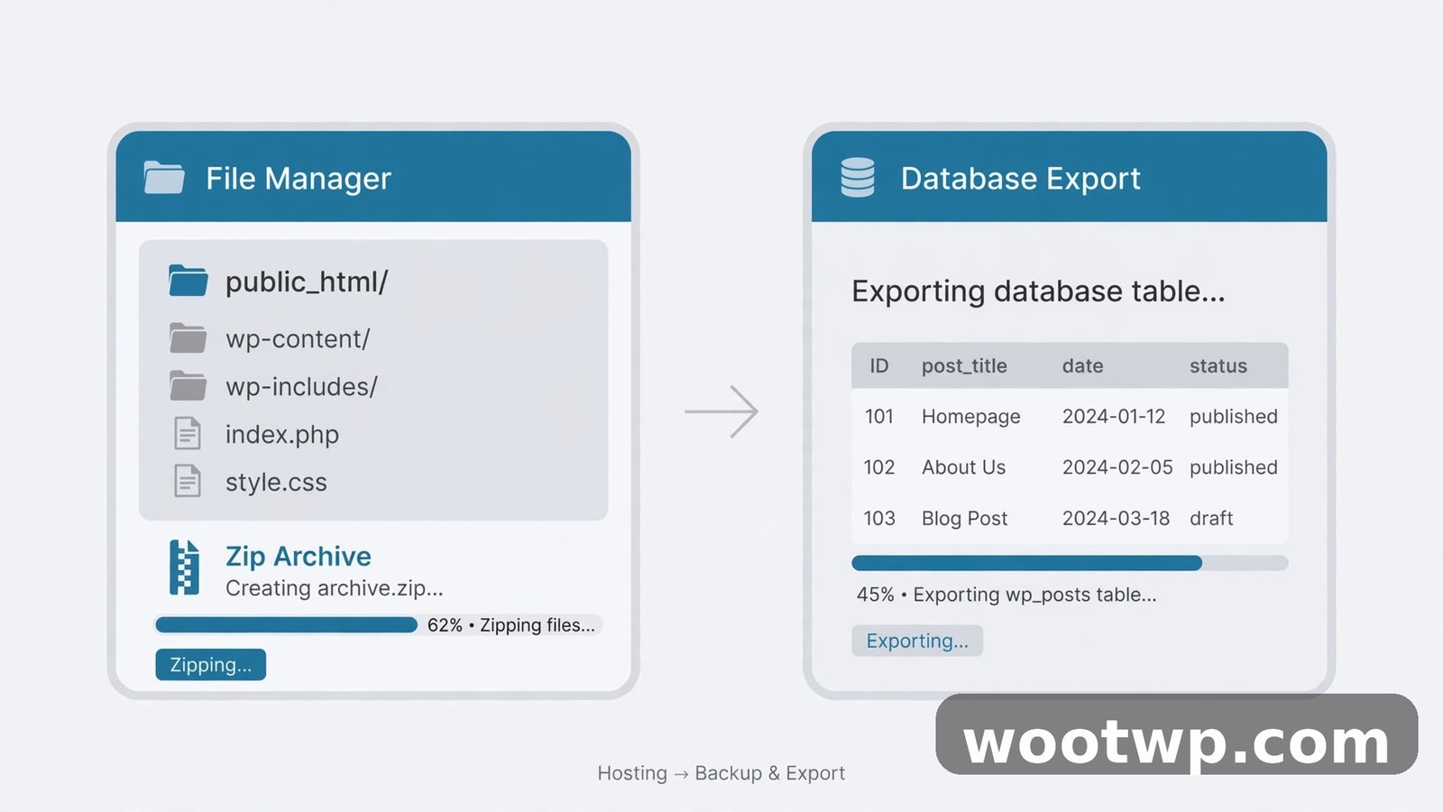The image size is (1443, 812).
Task: Click the 'Creating archive.zip...' text
Action: click(335, 588)
